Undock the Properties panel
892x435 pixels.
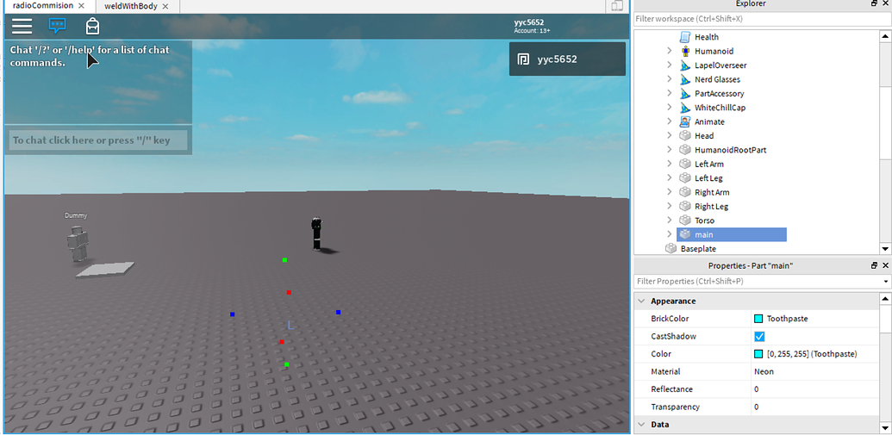click(874, 265)
